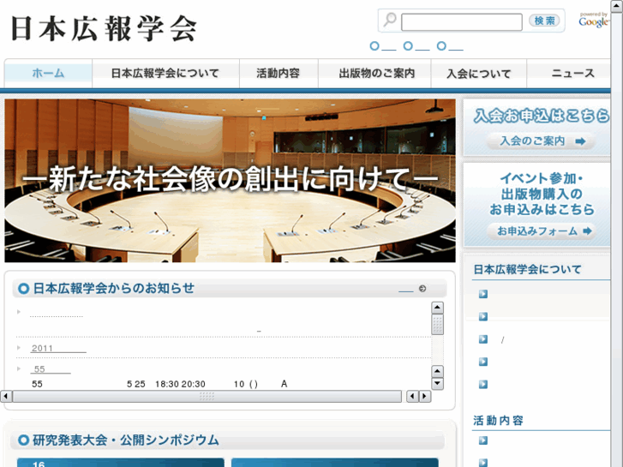This screenshot has width=623, height=467.
Task: Click the triangle bullet beside the underlined 55 entry
Action: click(x=19, y=368)
